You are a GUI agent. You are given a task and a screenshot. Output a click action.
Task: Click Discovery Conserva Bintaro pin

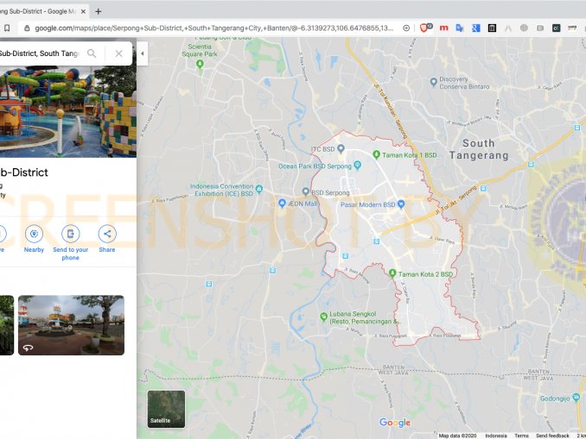(x=434, y=82)
